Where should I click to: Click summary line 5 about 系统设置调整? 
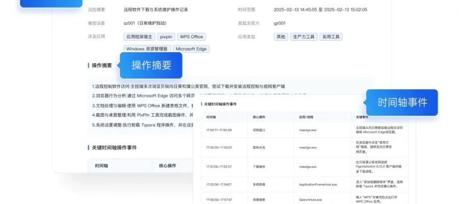click(x=143, y=124)
